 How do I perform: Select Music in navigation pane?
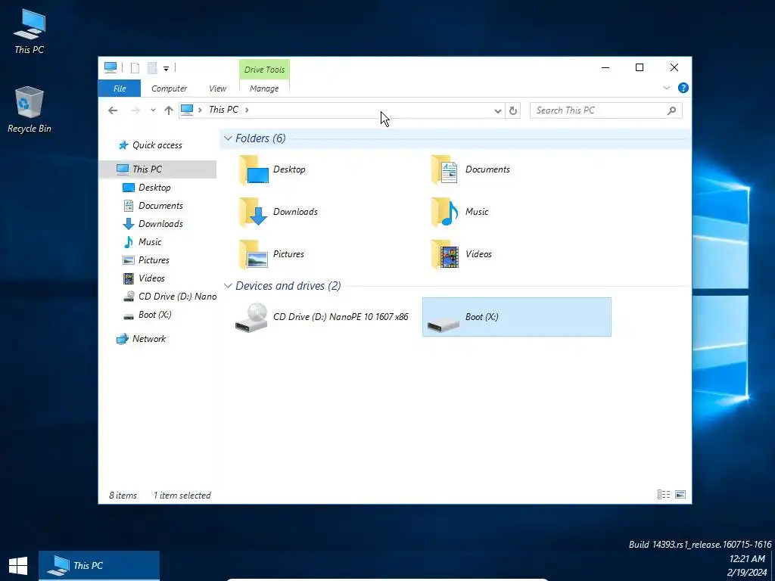(x=150, y=243)
